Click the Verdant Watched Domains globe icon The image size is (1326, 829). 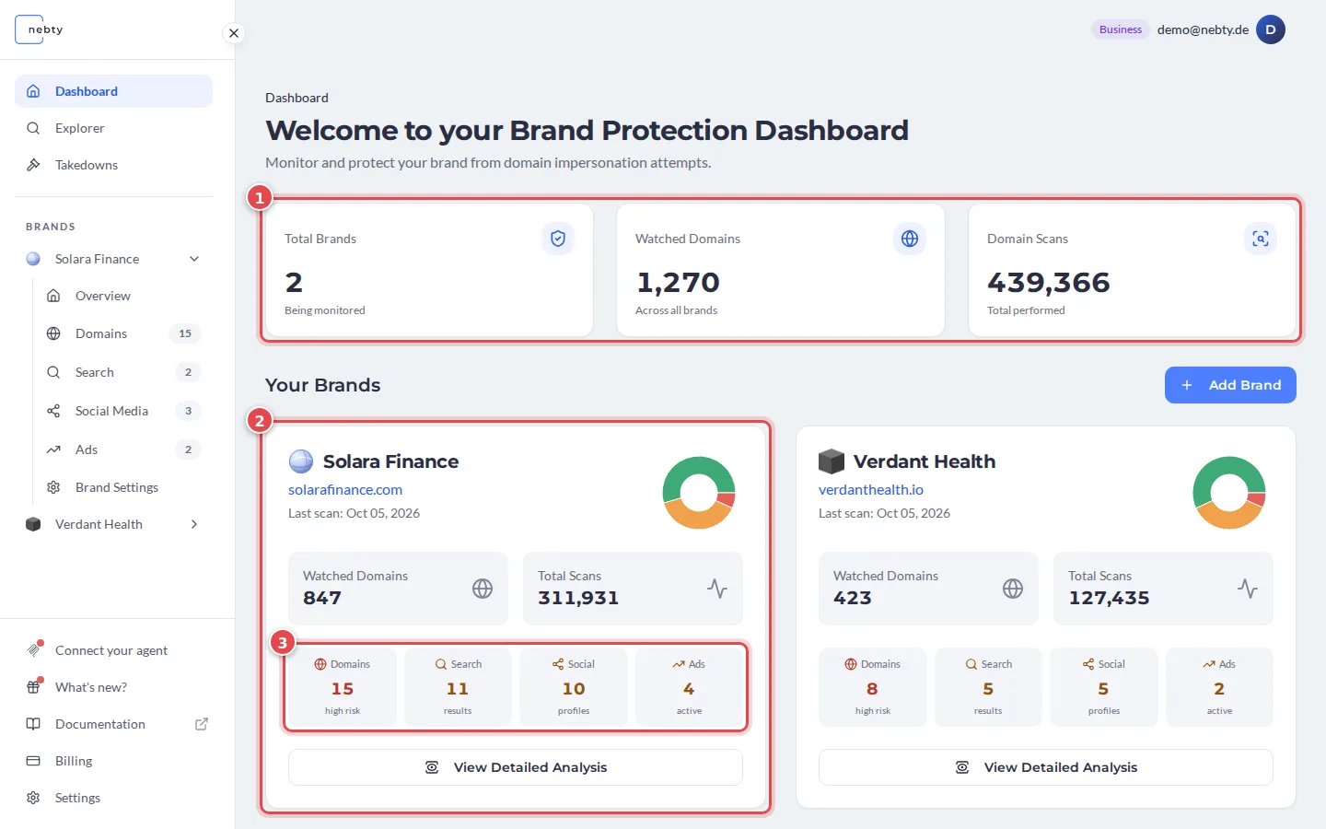click(x=1013, y=589)
